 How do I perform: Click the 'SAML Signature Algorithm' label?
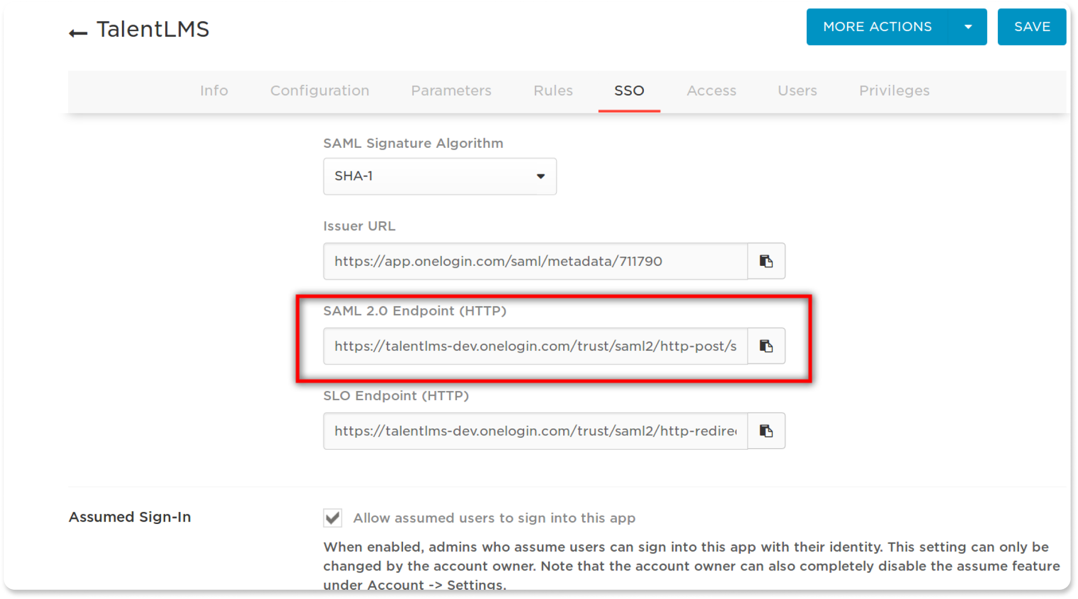click(413, 143)
